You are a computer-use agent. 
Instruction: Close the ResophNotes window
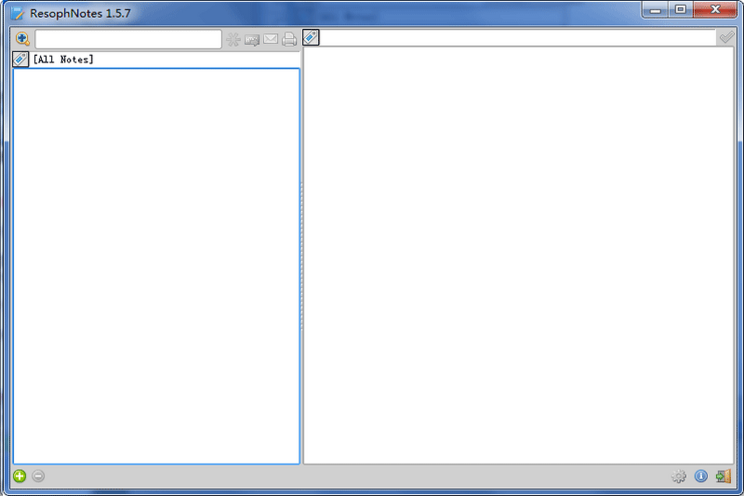click(x=716, y=10)
